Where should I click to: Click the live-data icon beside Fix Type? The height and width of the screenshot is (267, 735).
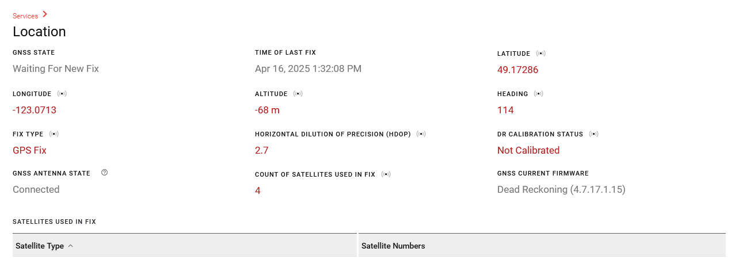(x=54, y=134)
